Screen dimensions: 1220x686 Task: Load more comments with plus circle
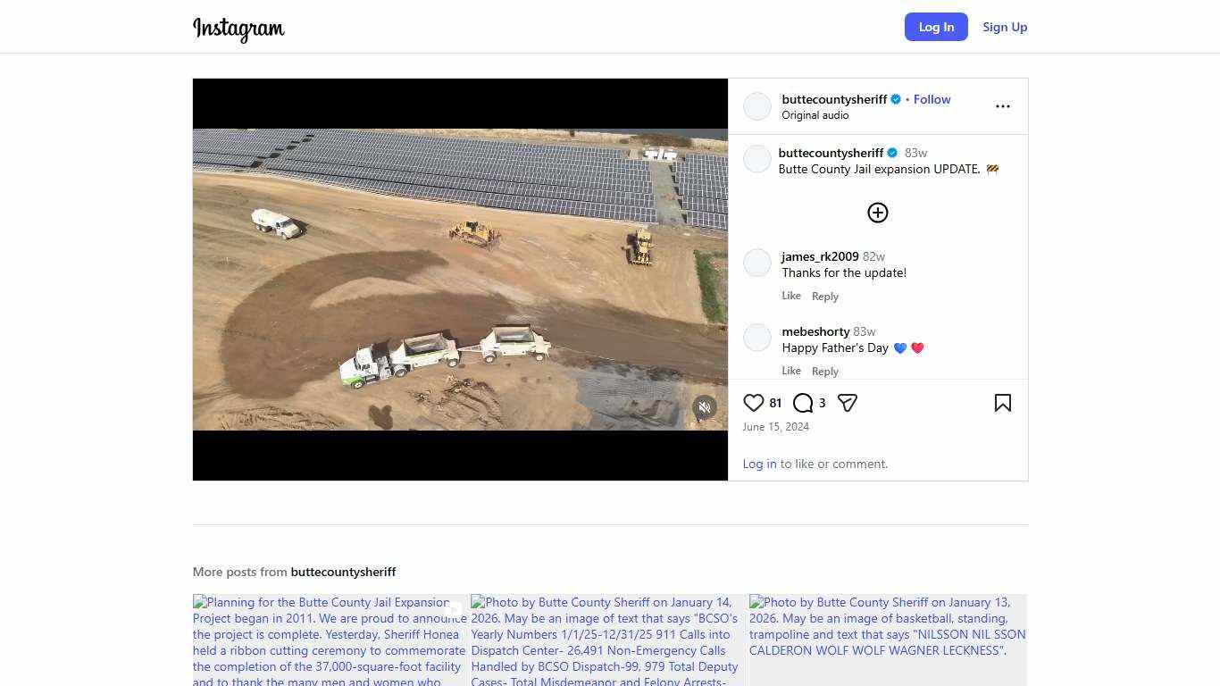point(877,213)
